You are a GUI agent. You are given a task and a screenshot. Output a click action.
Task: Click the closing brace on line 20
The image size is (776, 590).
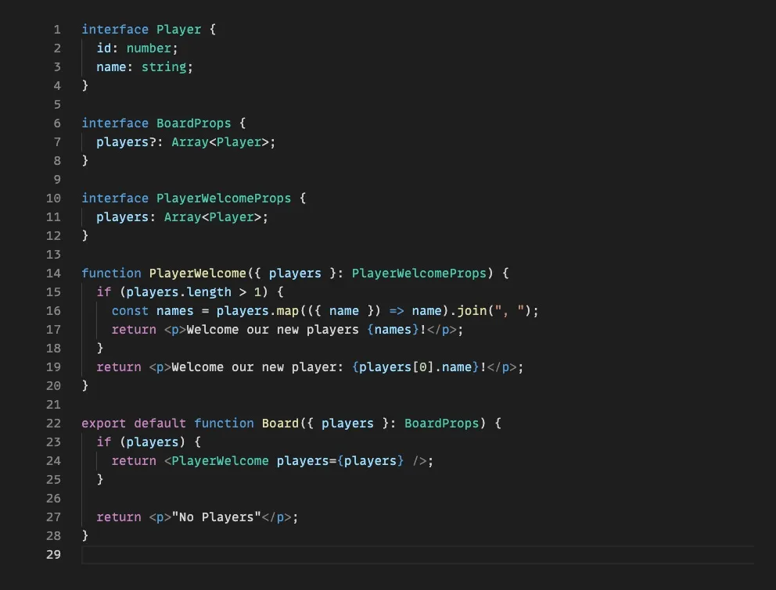tap(85, 386)
